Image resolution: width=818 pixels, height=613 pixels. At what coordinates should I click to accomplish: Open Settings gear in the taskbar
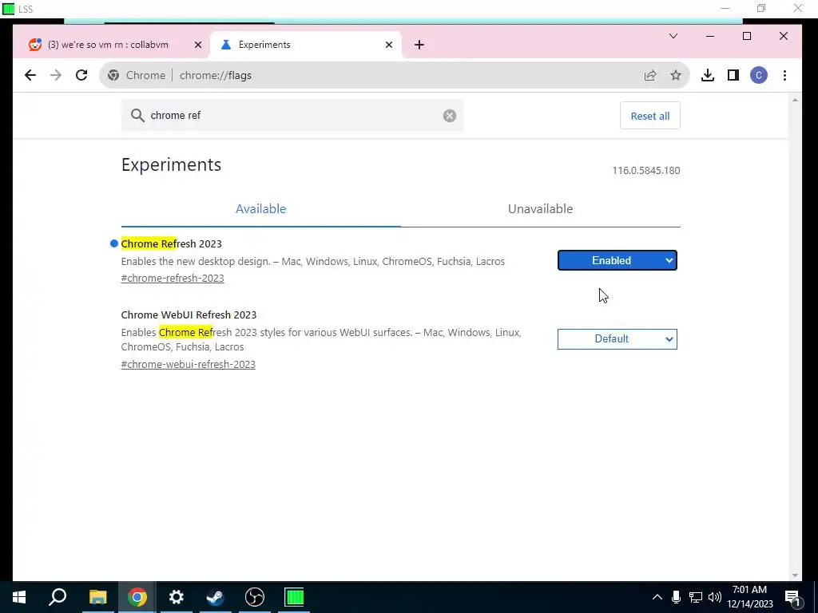pyautogui.click(x=177, y=597)
